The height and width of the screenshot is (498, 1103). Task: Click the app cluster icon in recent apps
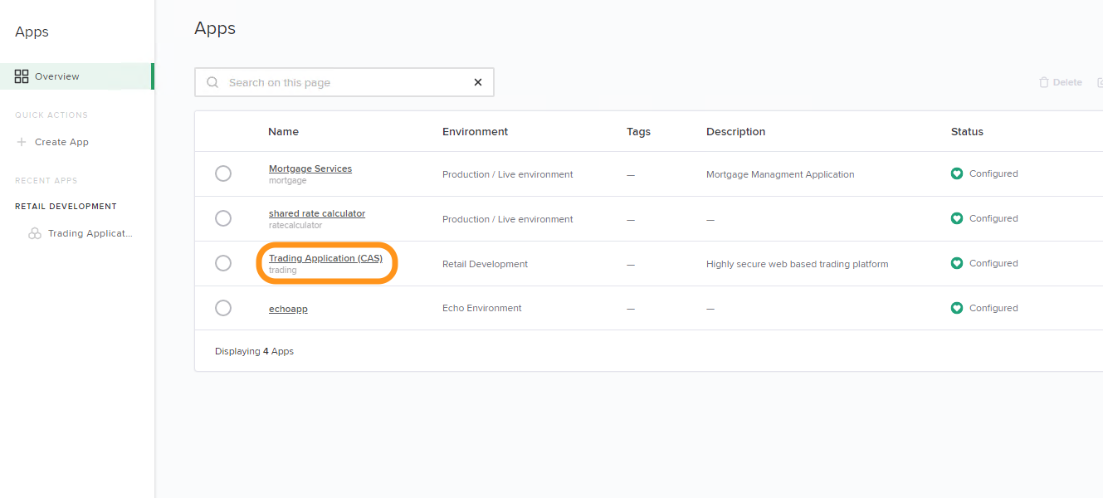35,234
